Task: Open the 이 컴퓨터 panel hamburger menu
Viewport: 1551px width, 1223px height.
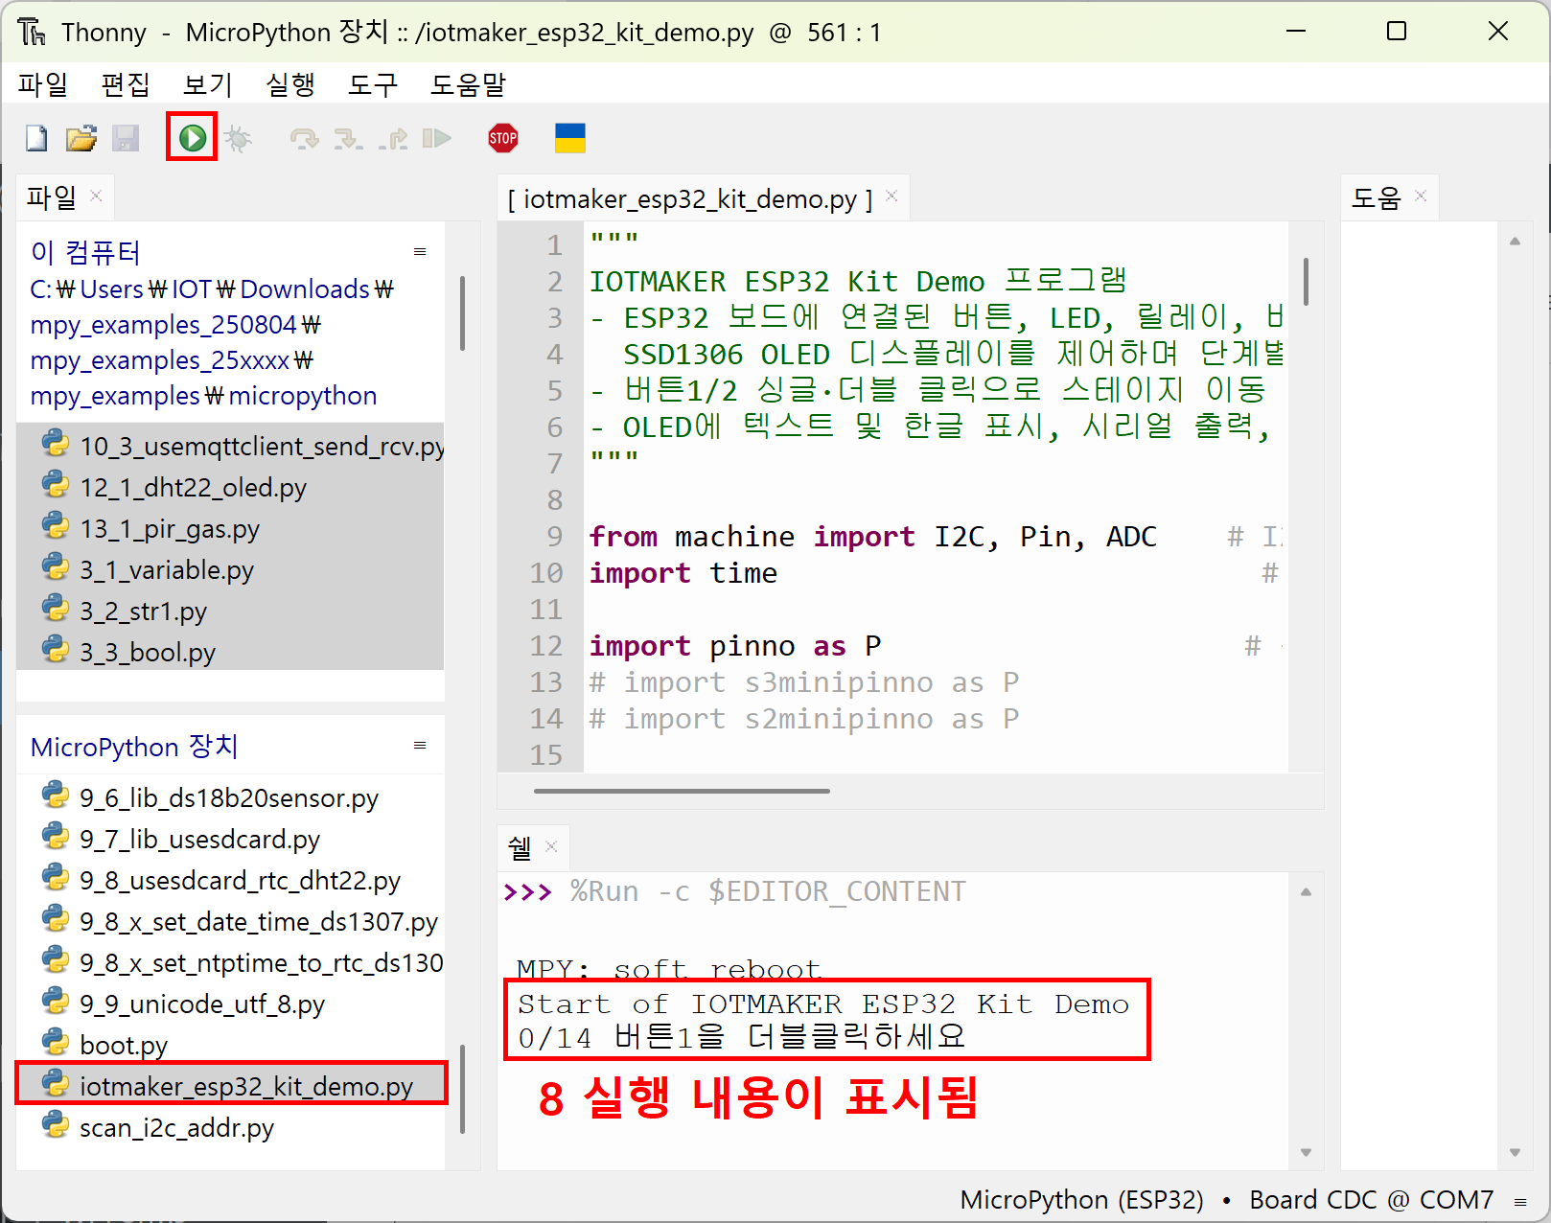Action: click(419, 252)
